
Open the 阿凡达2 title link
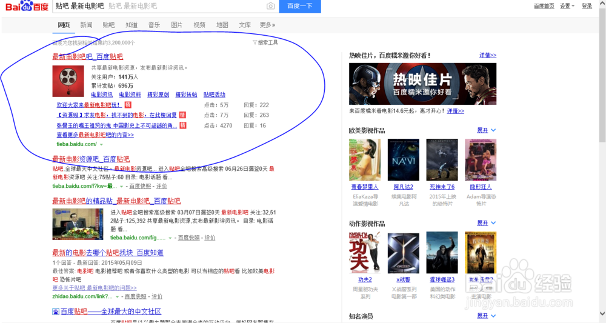click(x=403, y=187)
